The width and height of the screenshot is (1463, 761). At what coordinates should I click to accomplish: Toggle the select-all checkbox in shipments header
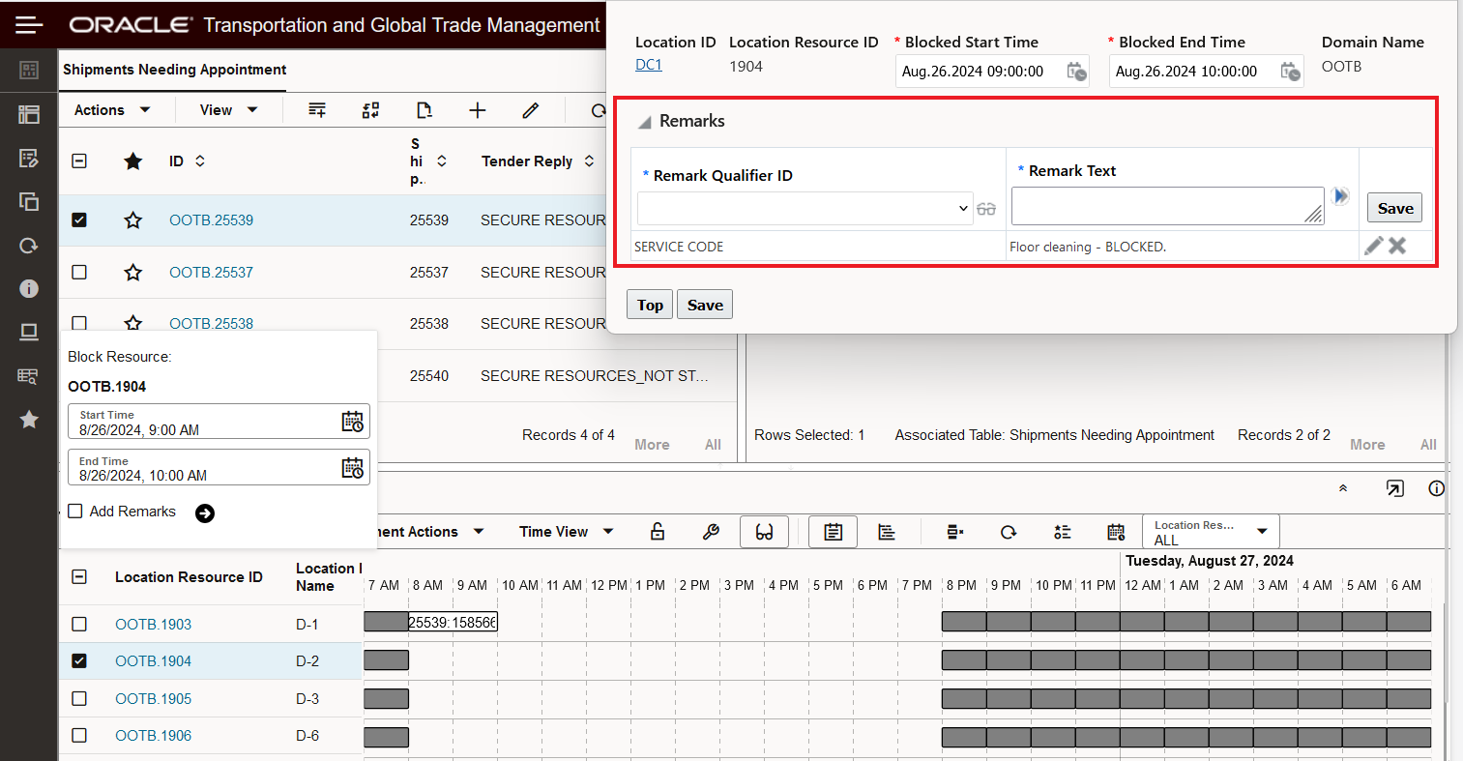[79, 161]
